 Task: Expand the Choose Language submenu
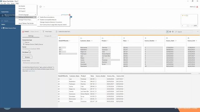pyautogui.click(x=26, y=15)
